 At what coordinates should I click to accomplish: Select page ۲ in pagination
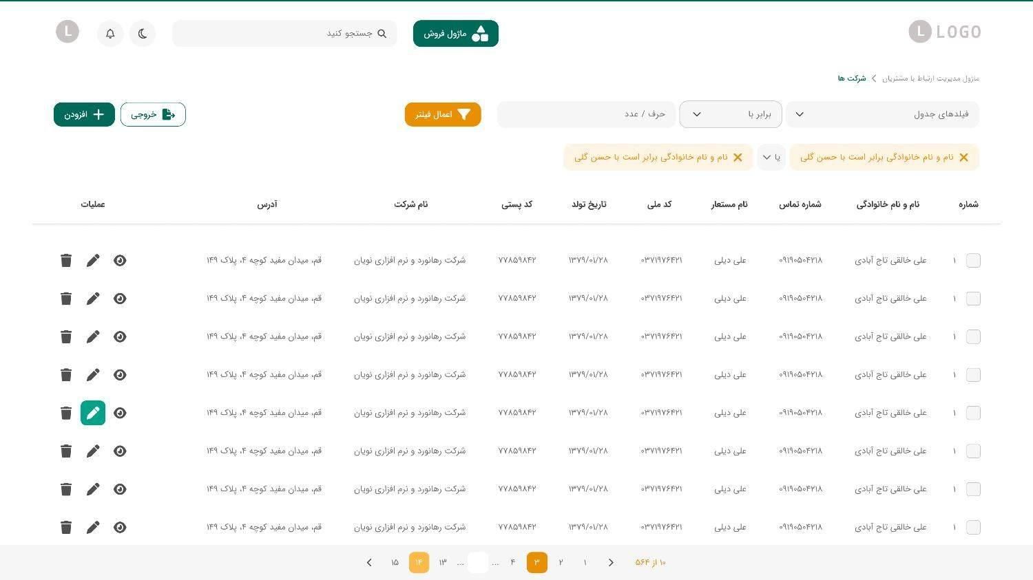(x=561, y=562)
